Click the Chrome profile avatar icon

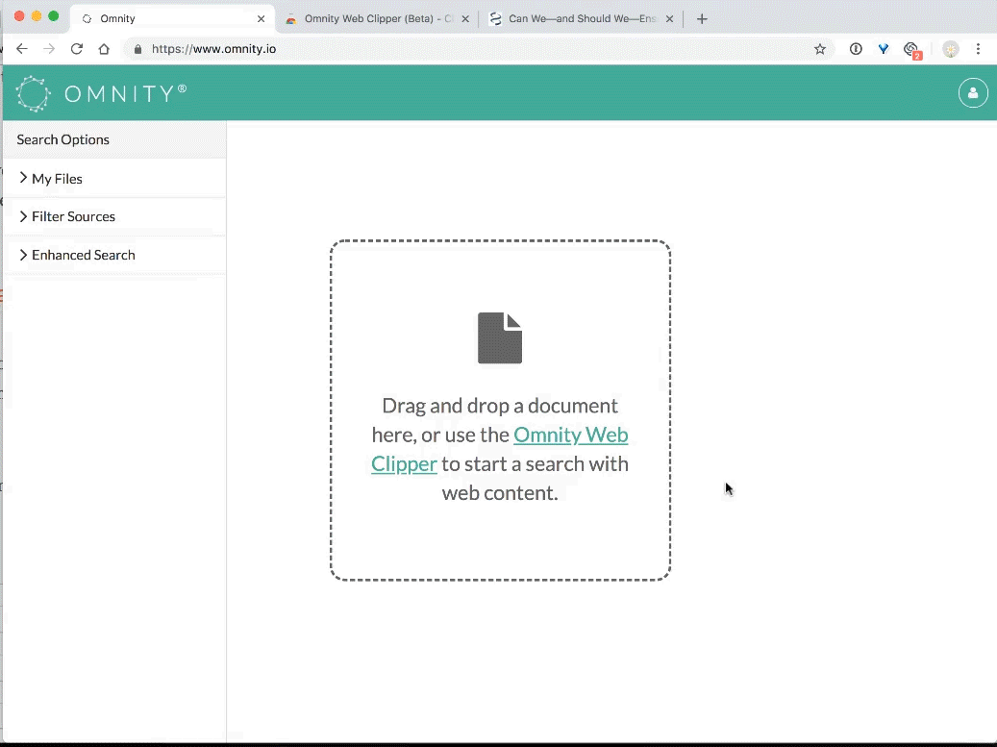pos(951,50)
